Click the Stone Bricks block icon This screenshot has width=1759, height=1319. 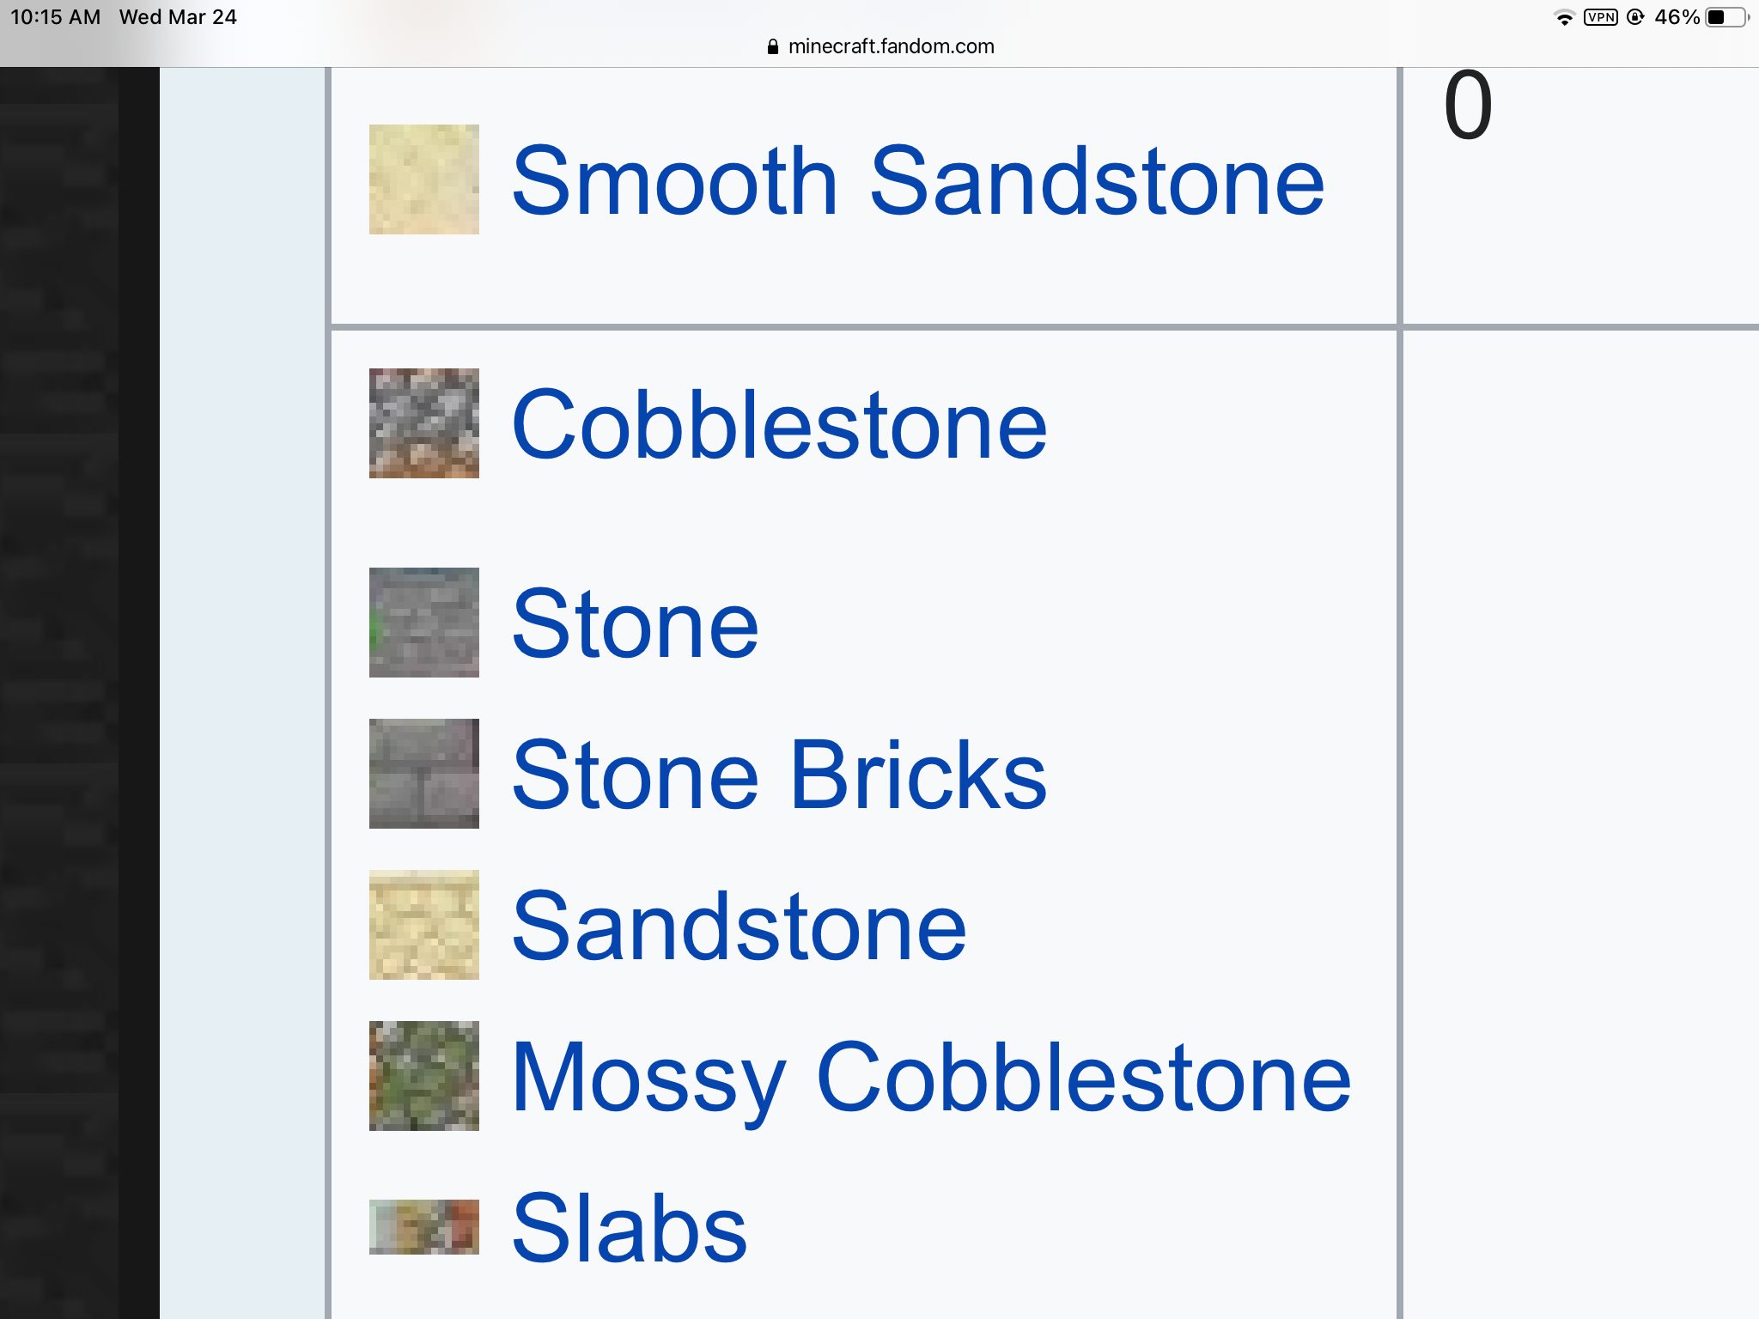coord(423,774)
